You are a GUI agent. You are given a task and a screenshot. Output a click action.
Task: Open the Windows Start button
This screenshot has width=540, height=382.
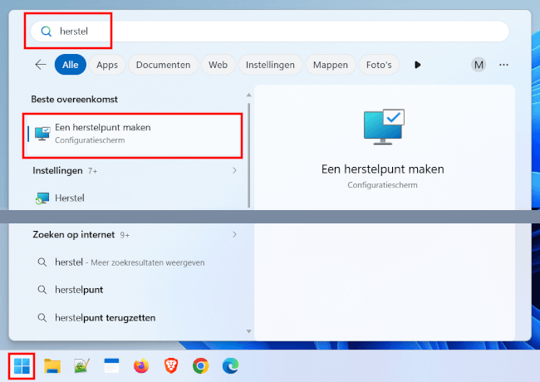click(x=22, y=366)
